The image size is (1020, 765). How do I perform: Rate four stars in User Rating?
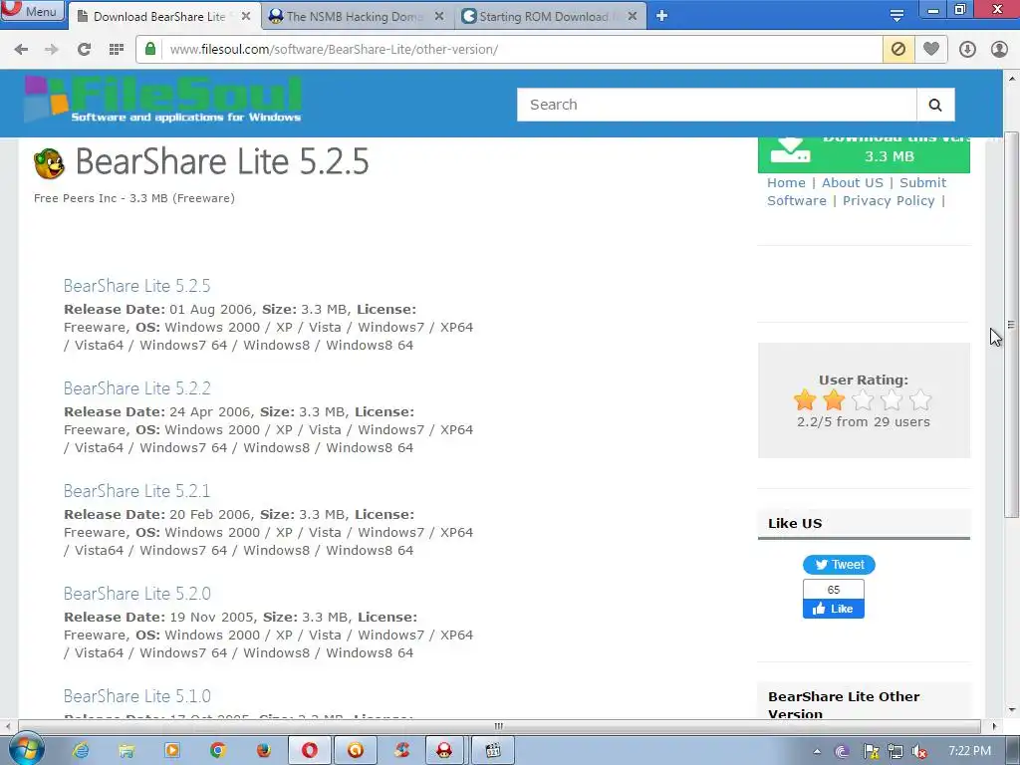892,400
